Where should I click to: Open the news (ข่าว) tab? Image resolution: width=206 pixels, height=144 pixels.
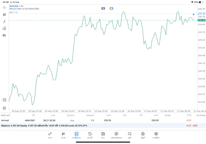[x=103, y=135]
